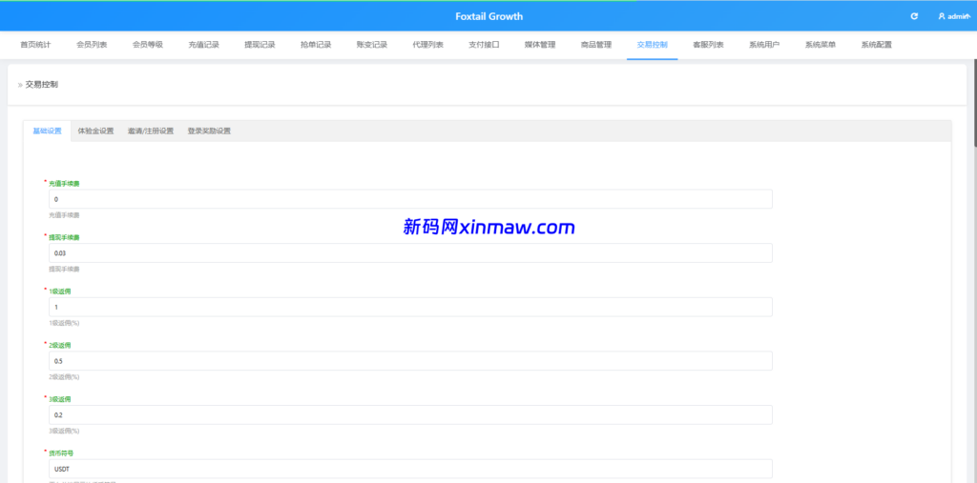
Task: Click the admin user avatar icon
Action: click(942, 16)
